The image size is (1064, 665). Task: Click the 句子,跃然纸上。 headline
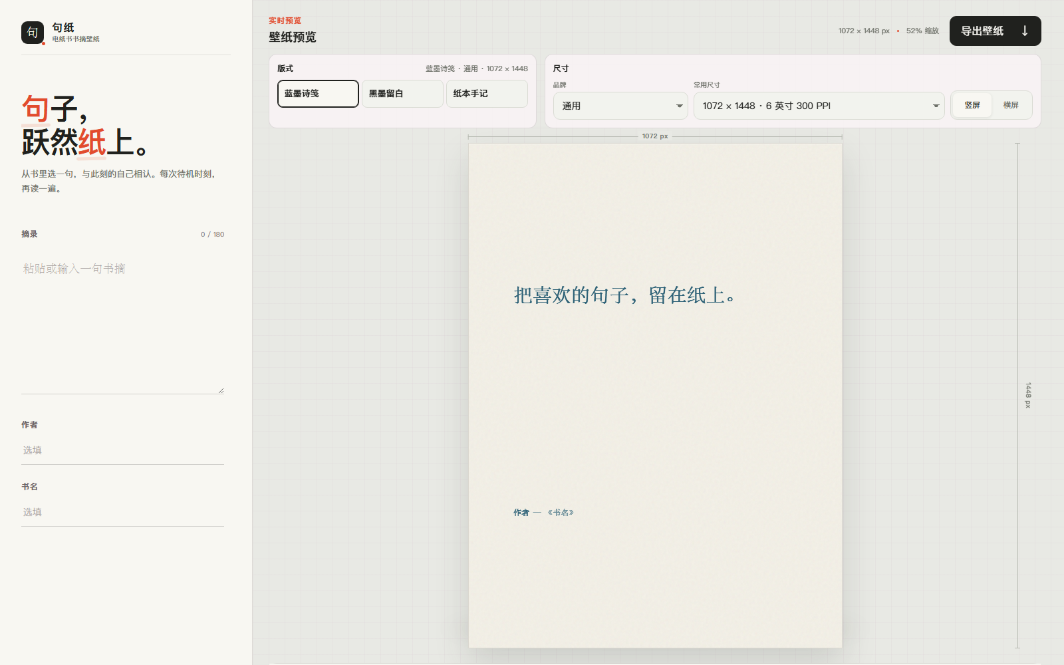coord(85,126)
